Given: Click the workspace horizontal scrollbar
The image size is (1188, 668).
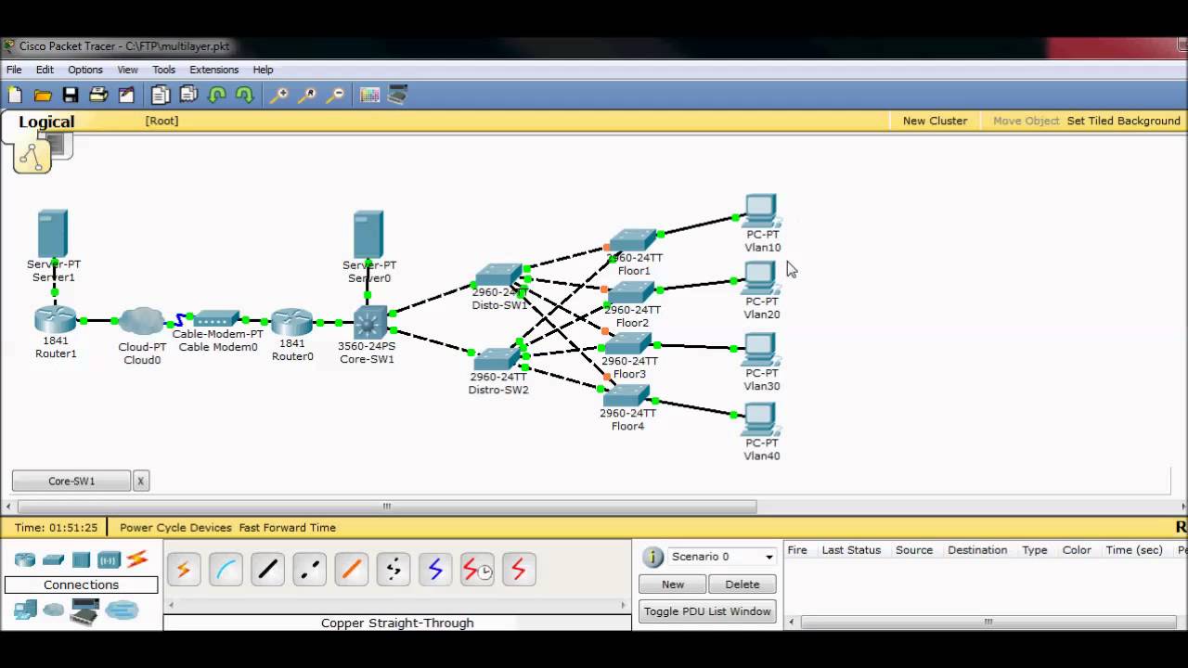Looking at the screenshot, I should (x=387, y=507).
